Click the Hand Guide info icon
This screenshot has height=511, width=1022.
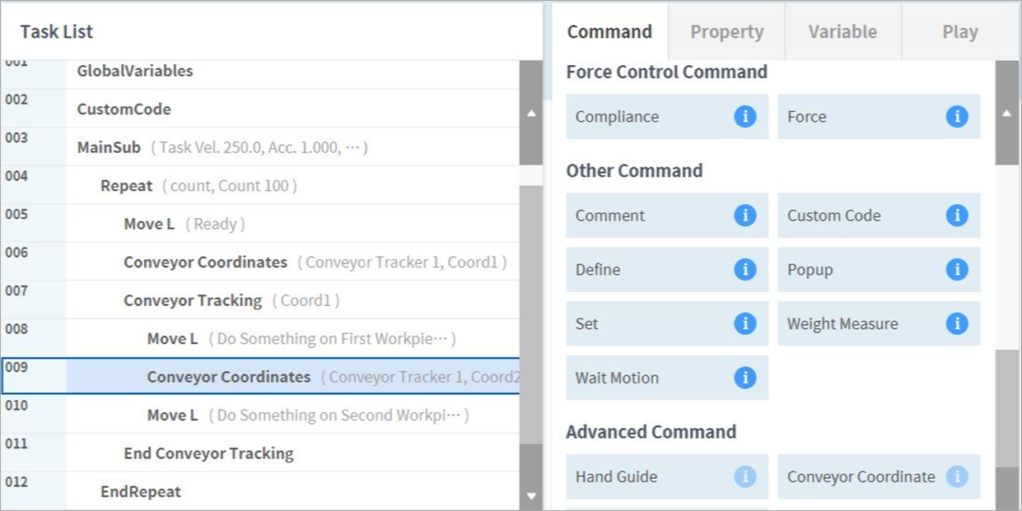(744, 476)
